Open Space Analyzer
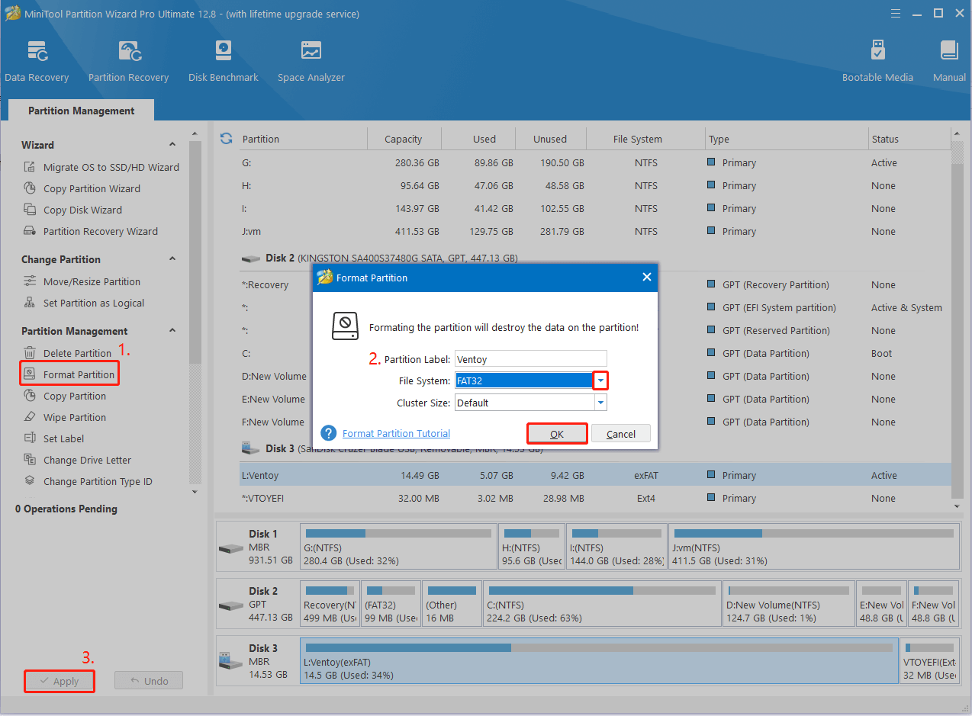972x716 pixels. click(311, 61)
